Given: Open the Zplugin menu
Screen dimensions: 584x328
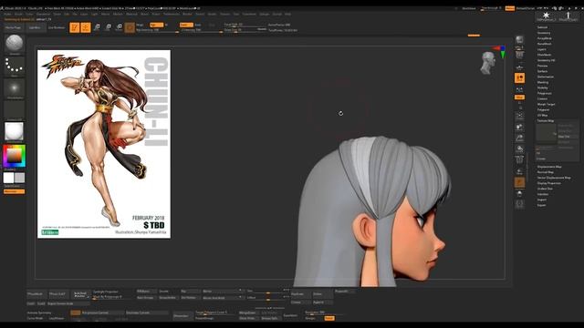Looking at the screenshot, I should (264, 15).
